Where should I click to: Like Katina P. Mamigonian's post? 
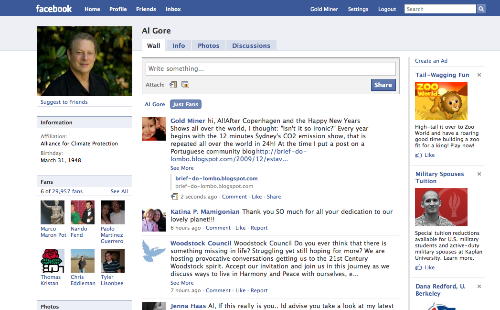click(240, 228)
